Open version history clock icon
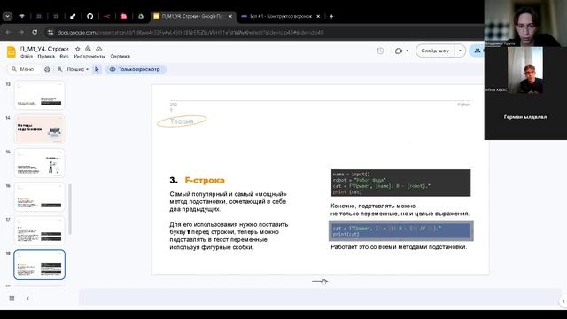 pos(380,51)
